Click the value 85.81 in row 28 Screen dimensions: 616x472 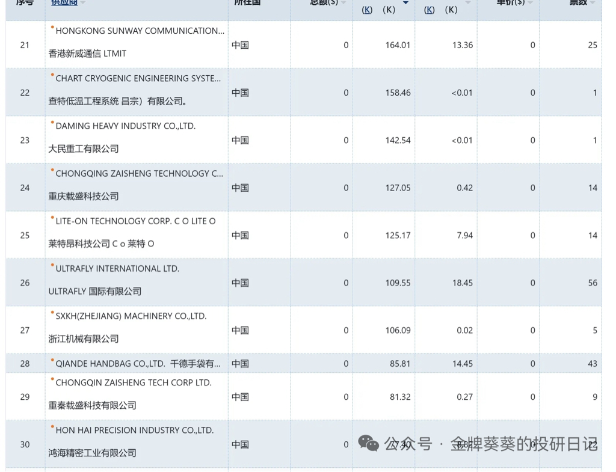pyautogui.click(x=400, y=364)
